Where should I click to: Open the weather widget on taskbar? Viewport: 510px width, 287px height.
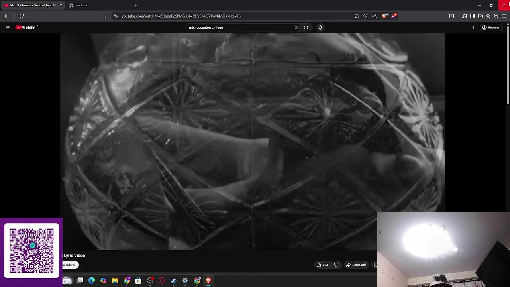pos(67,281)
